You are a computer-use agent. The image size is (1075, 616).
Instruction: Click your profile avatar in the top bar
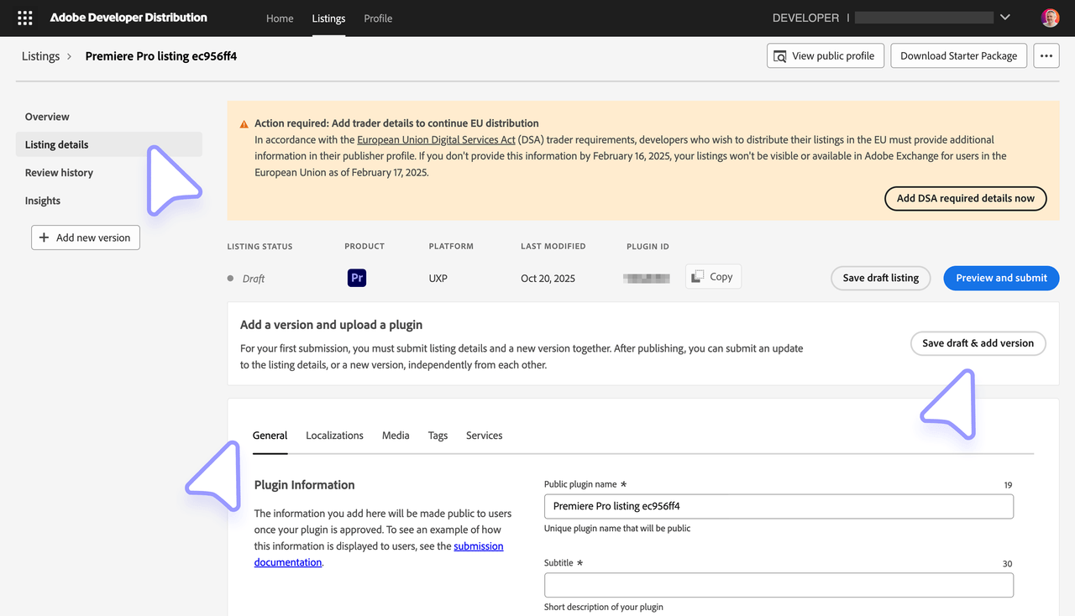[x=1050, y=17]
